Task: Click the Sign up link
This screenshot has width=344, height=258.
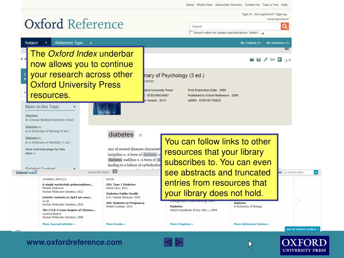Action: [x=282, y=14]
